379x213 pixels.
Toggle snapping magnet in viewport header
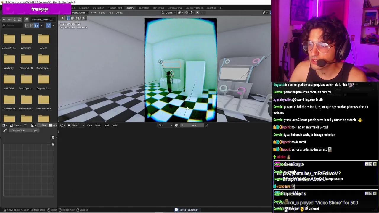[x=186, y=13]
